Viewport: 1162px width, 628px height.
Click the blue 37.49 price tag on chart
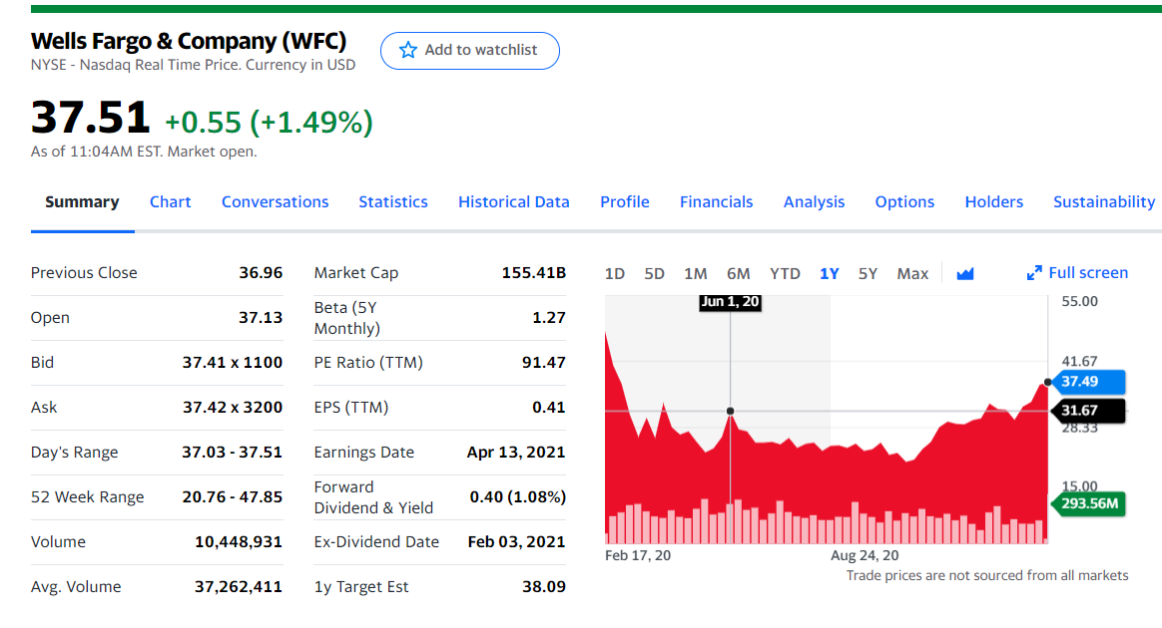click(x=1088, y=382)
